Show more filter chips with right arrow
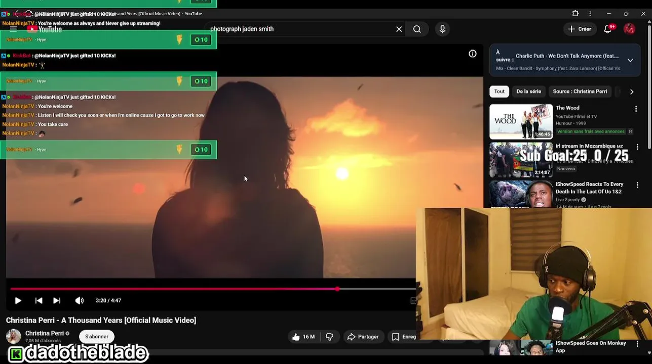652x364 pixels. [631, 92]
